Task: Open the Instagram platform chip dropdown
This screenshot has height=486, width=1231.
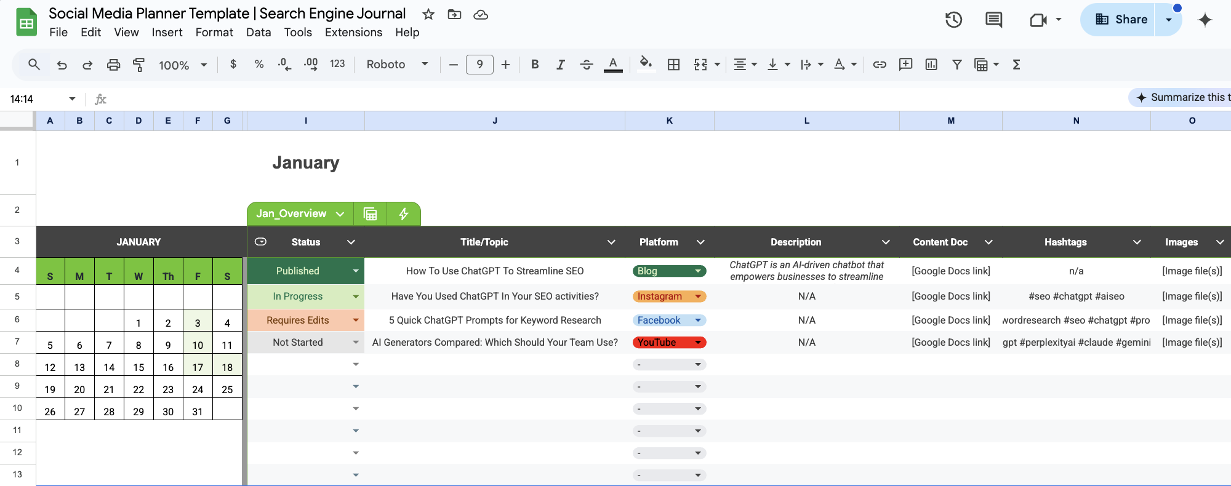Action: (x=698, y=296)
